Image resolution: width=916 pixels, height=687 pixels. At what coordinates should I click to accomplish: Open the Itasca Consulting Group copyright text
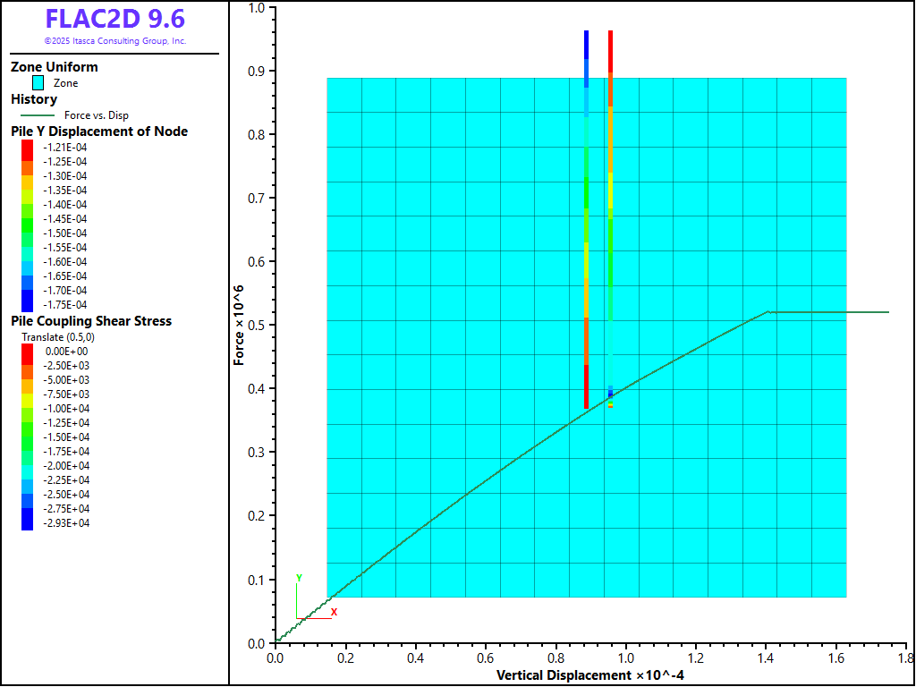pos(114,41)
